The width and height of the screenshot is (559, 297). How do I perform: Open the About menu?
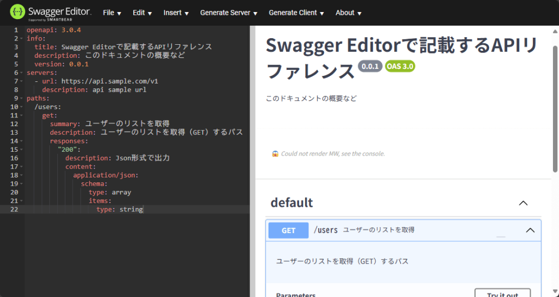click(x=348, y=13)
